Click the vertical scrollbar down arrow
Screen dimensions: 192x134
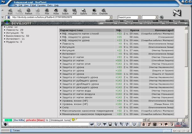point(186,116)
